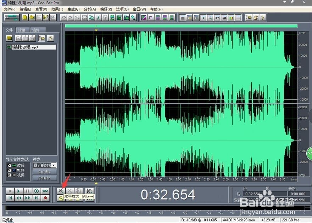Click main toolbar options gear icon
Image resolution: width=312 pixels, height=223 pixels.
pos(249,18)
